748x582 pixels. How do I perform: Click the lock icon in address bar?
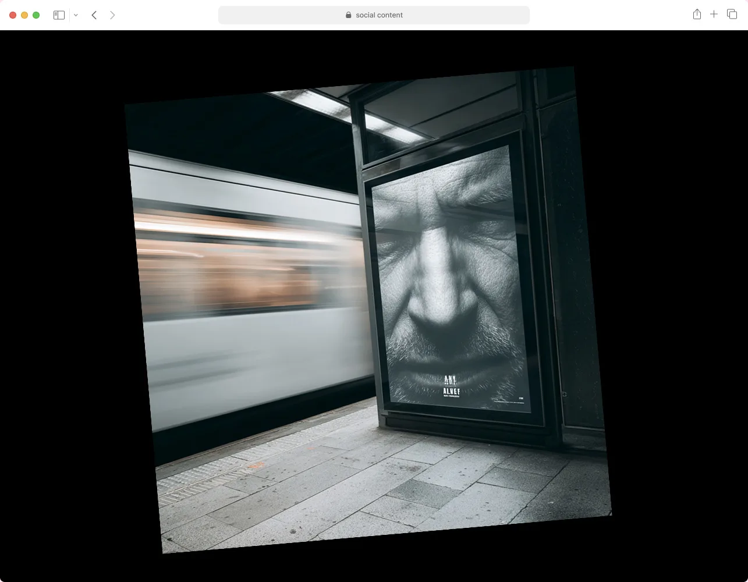pyautogui.click(x=349, y=15)
